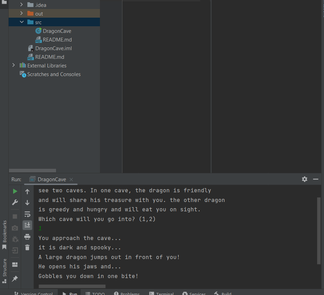Open run configuration wrench icon
Screen dimensions: 324x295
pyautogui.click(x=15, y=202)
